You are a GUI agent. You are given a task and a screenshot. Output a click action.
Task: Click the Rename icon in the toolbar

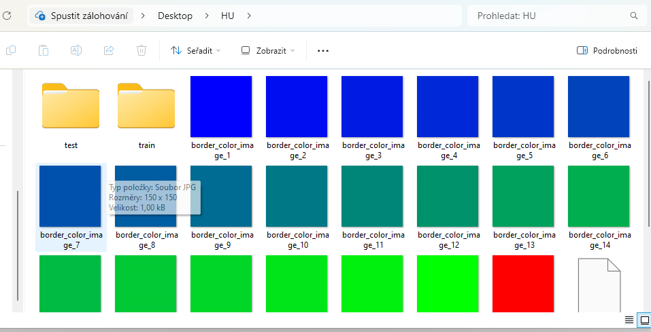point(76,50)
